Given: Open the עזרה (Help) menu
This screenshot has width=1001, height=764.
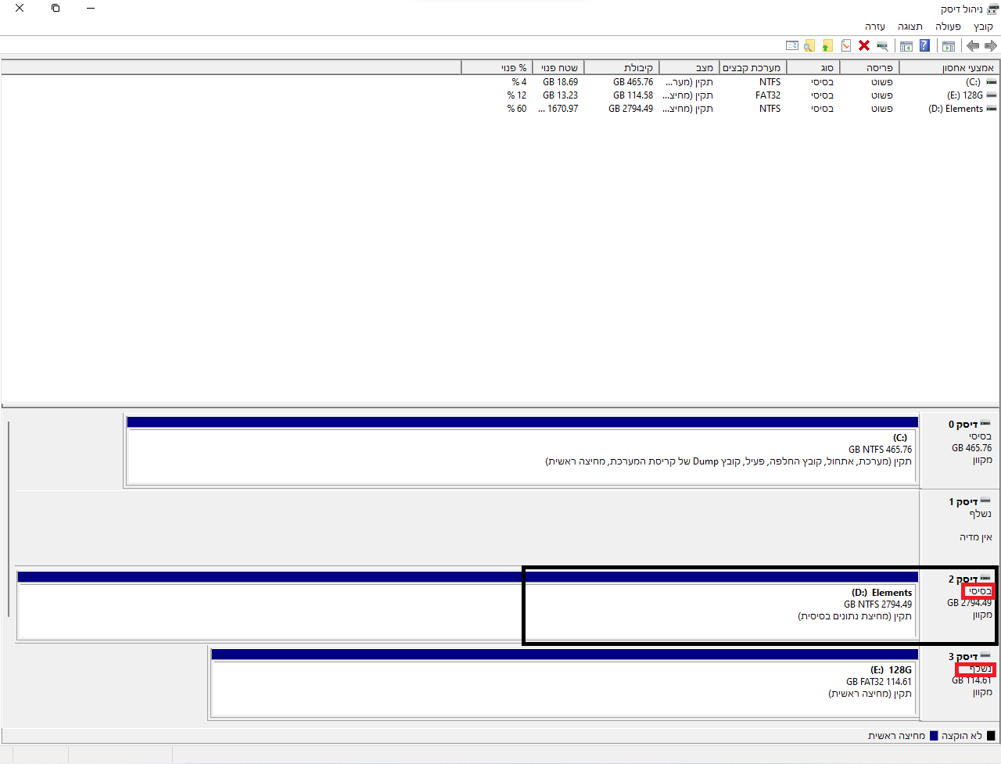Looking at the screenshot, I should click(875, 27).
